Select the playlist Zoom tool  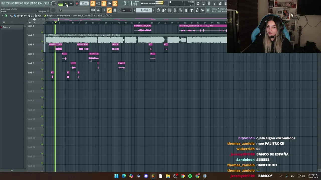point(36,15)
